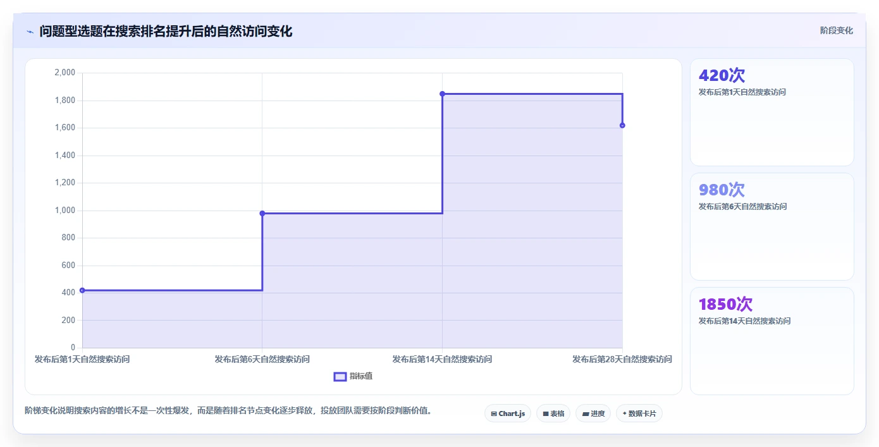Viewport: 879px width, 447px height.
Task: Select the 1850次 data card
Action: tap(771, 341)
